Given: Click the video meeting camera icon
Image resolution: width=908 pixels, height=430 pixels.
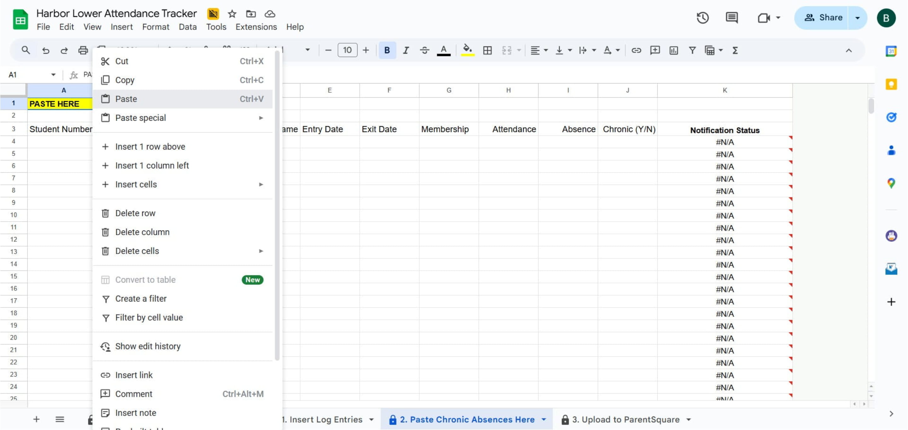Looking at the screenshot, I should click(x=764, y=18).
